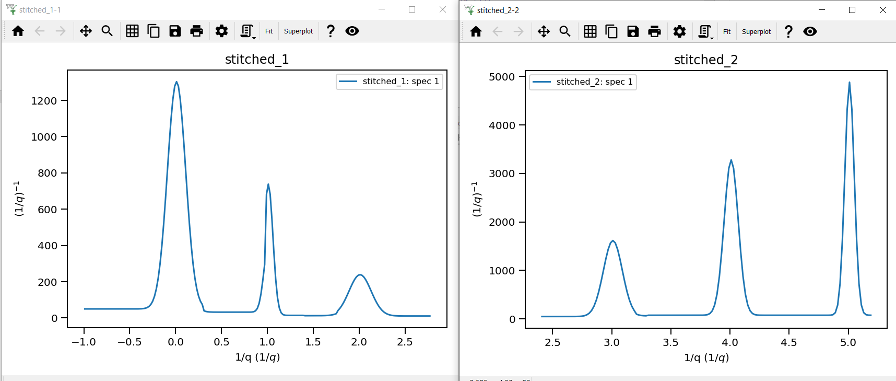Toggle eye visibility icon in stitched_1 toolbar

coord(352,31)
